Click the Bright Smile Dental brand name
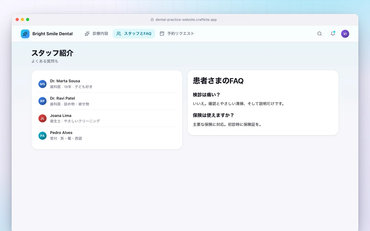The image size is (370, 231). tap(53, 34)
